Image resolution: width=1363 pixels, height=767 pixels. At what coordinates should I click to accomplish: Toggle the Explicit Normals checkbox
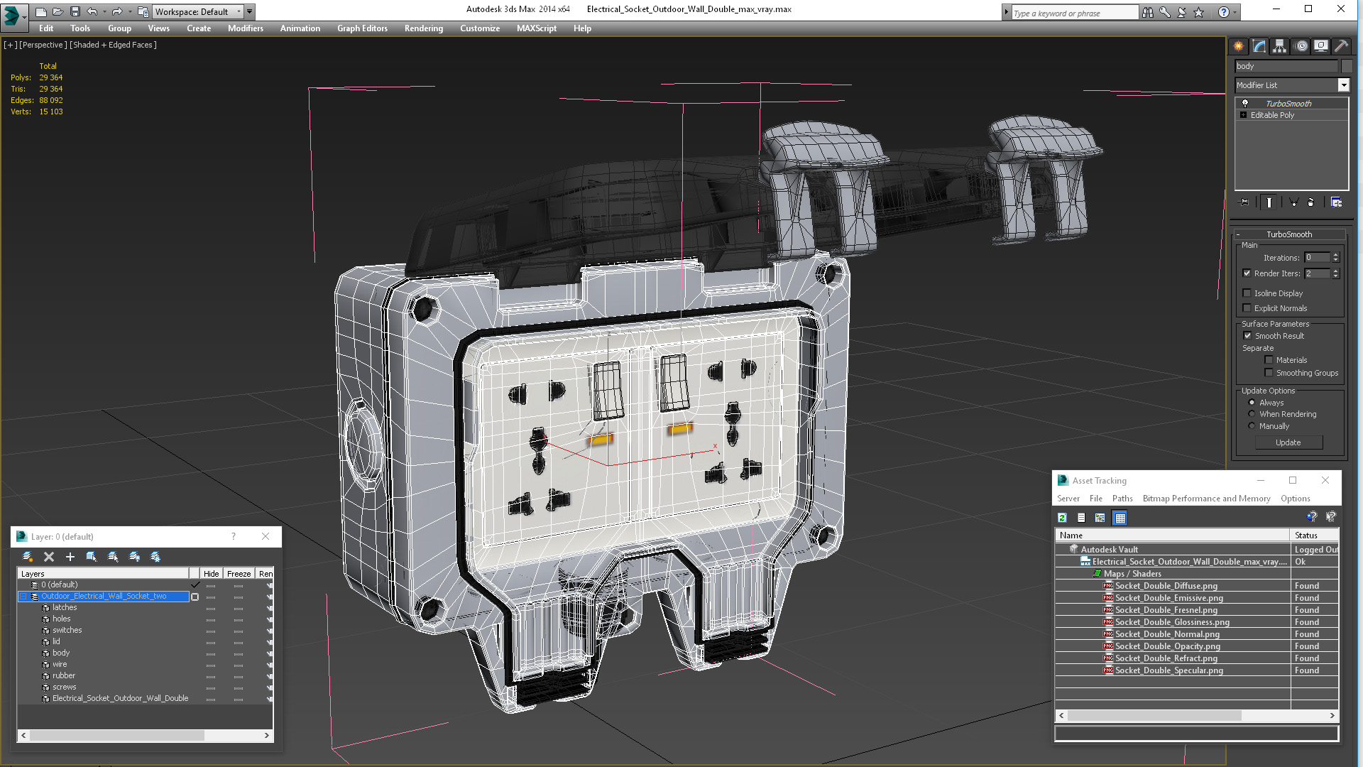(1247, 308)
